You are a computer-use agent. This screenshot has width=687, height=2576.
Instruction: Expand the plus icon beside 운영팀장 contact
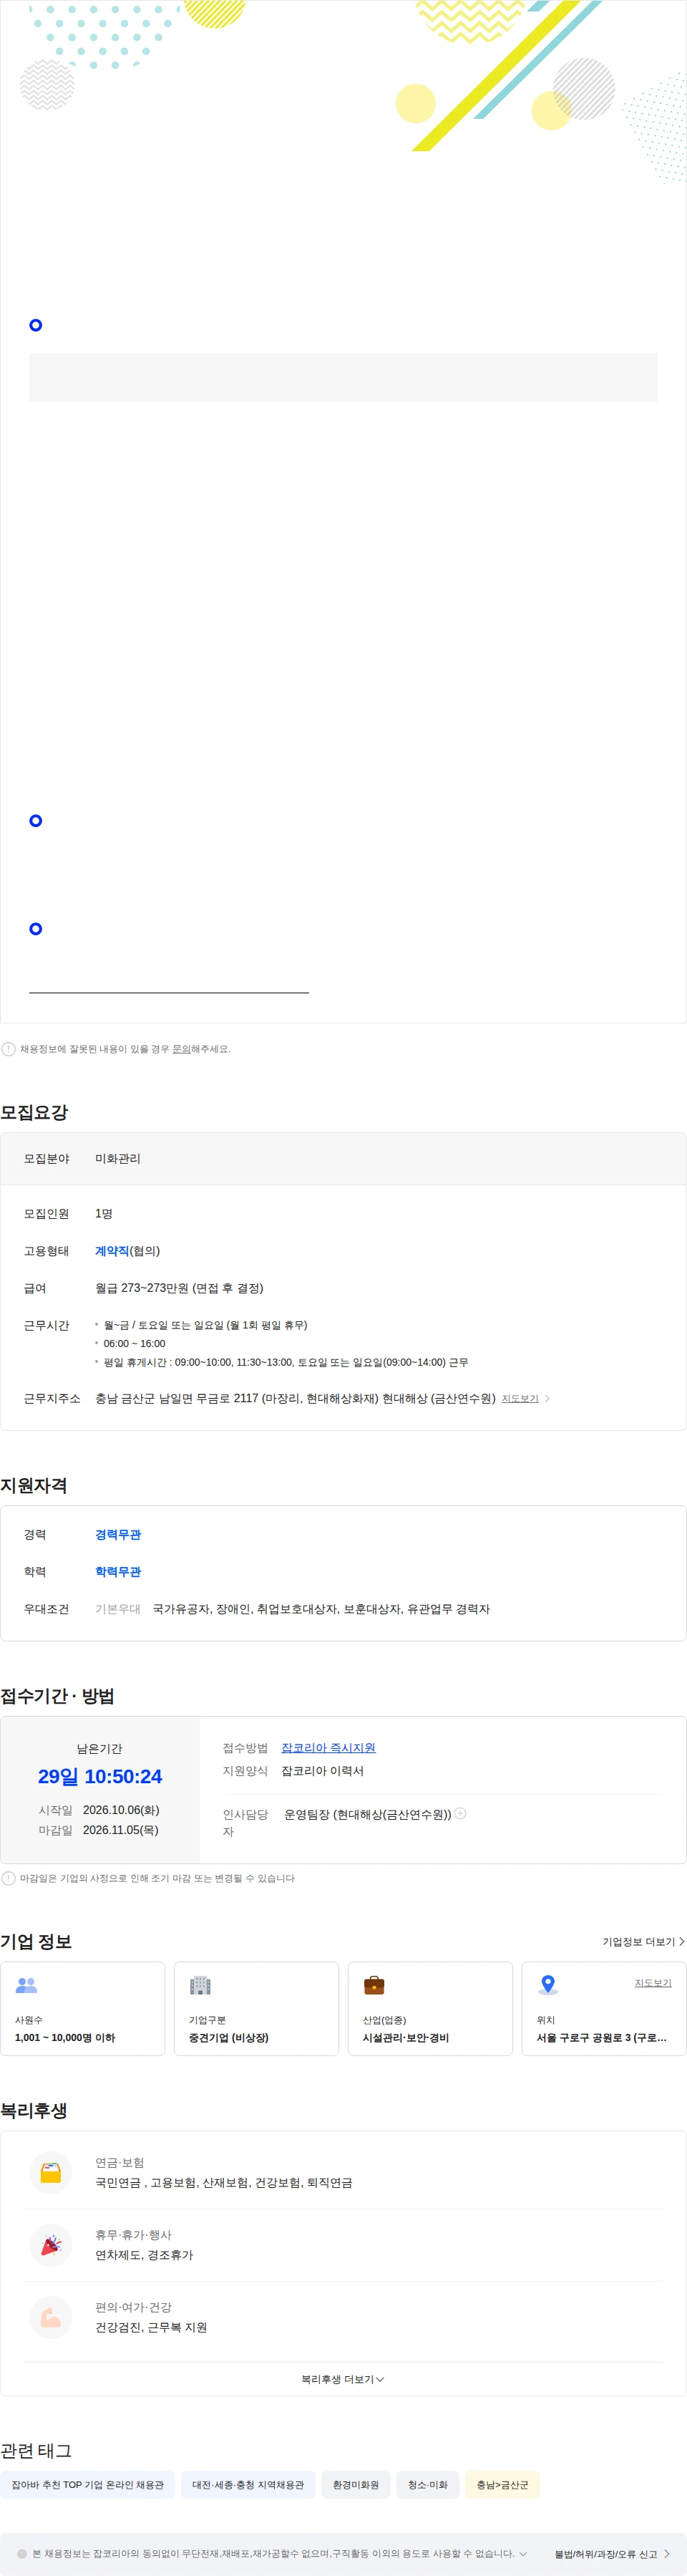click(460, 1813)
